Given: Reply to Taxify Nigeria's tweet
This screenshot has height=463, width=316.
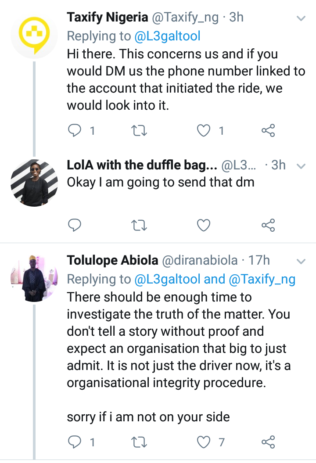Looking at the screenshot, I should [75, 130].
